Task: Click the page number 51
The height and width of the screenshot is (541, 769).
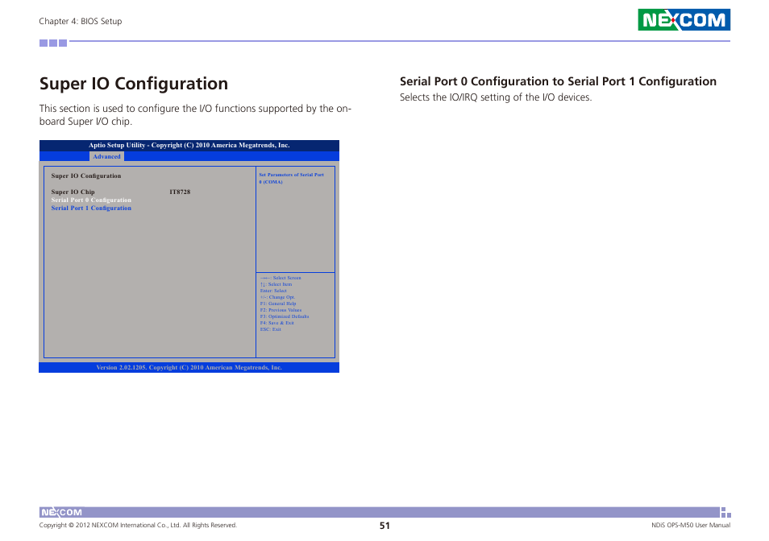Action: 384,526
